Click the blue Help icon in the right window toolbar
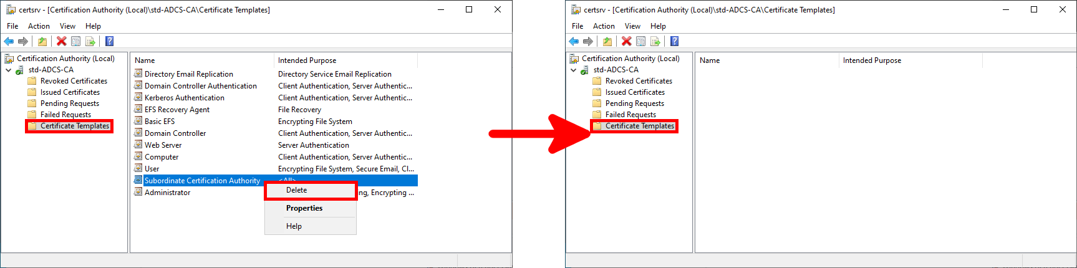 674,41
